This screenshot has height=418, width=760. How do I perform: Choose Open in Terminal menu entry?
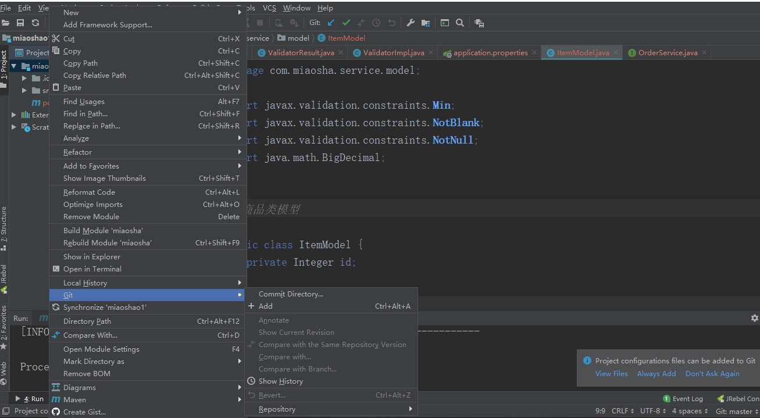145,269
